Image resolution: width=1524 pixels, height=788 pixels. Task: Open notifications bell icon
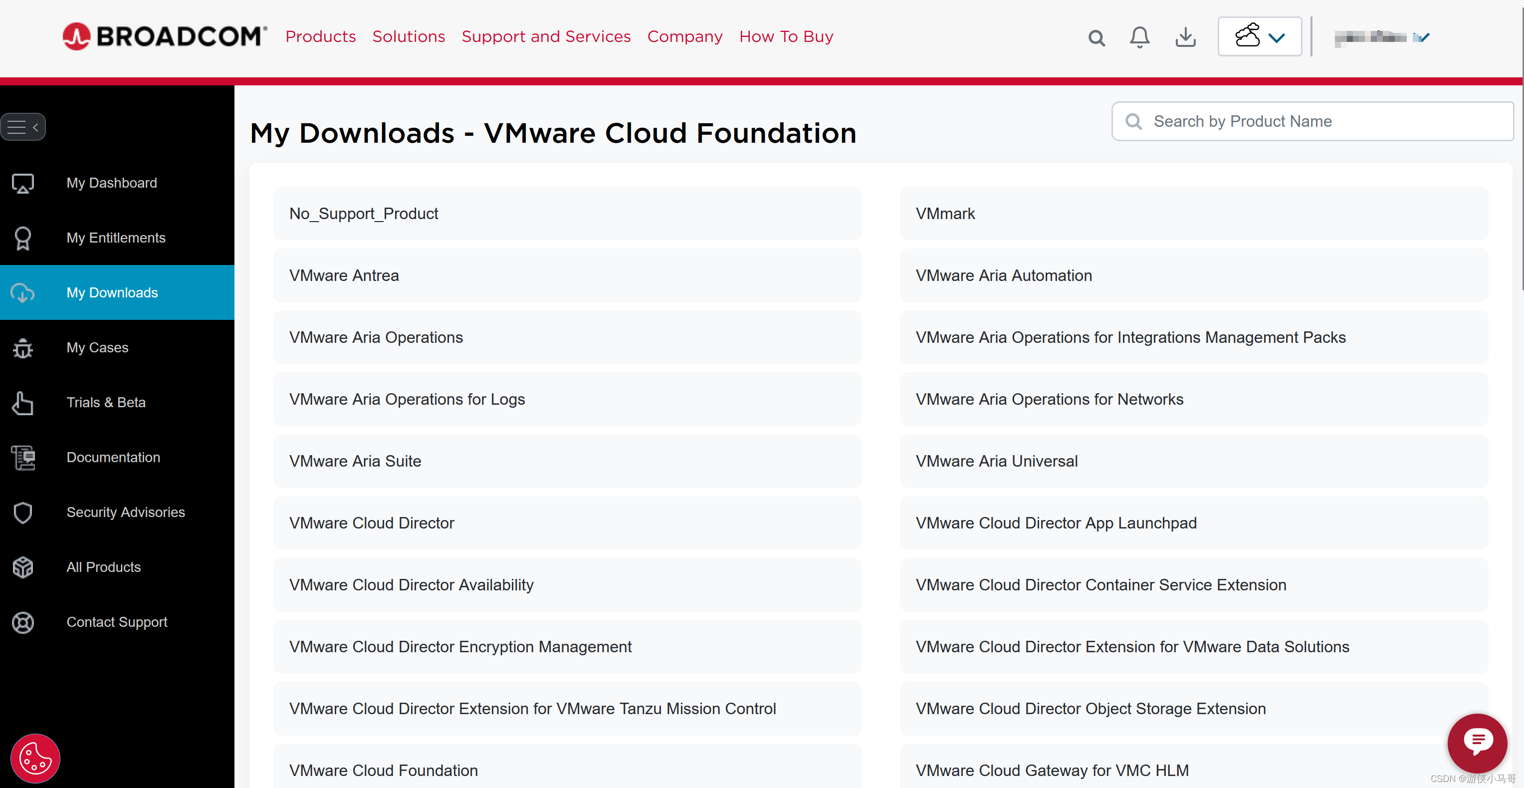tap(1139, 37)
